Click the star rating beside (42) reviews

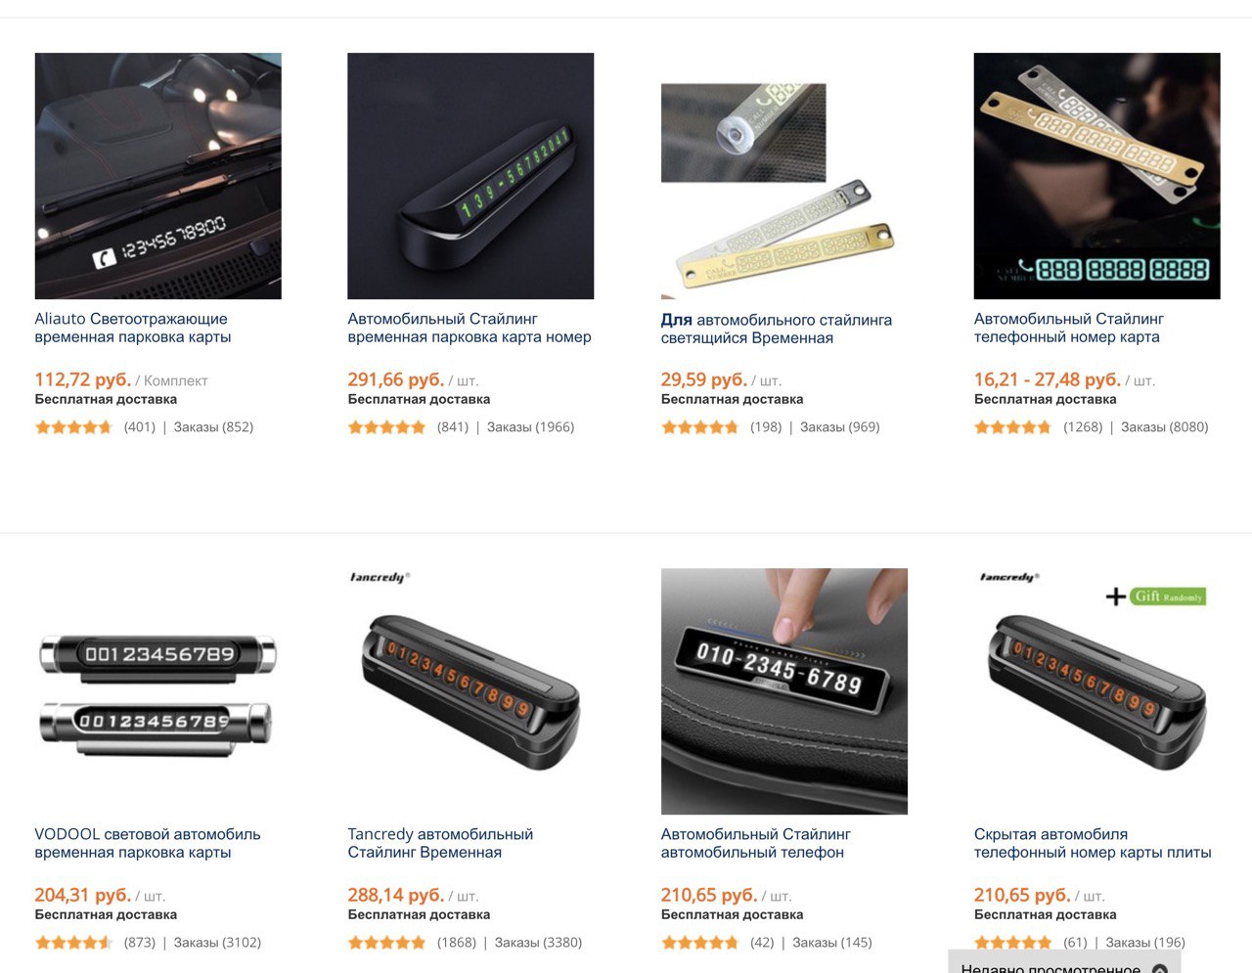[x=699, y=943]
